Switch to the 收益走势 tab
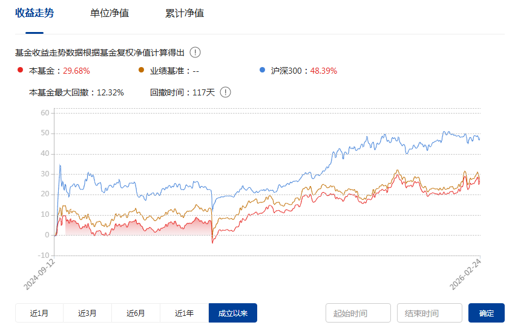This screenshot has height=331, width=515. [34, 13]
